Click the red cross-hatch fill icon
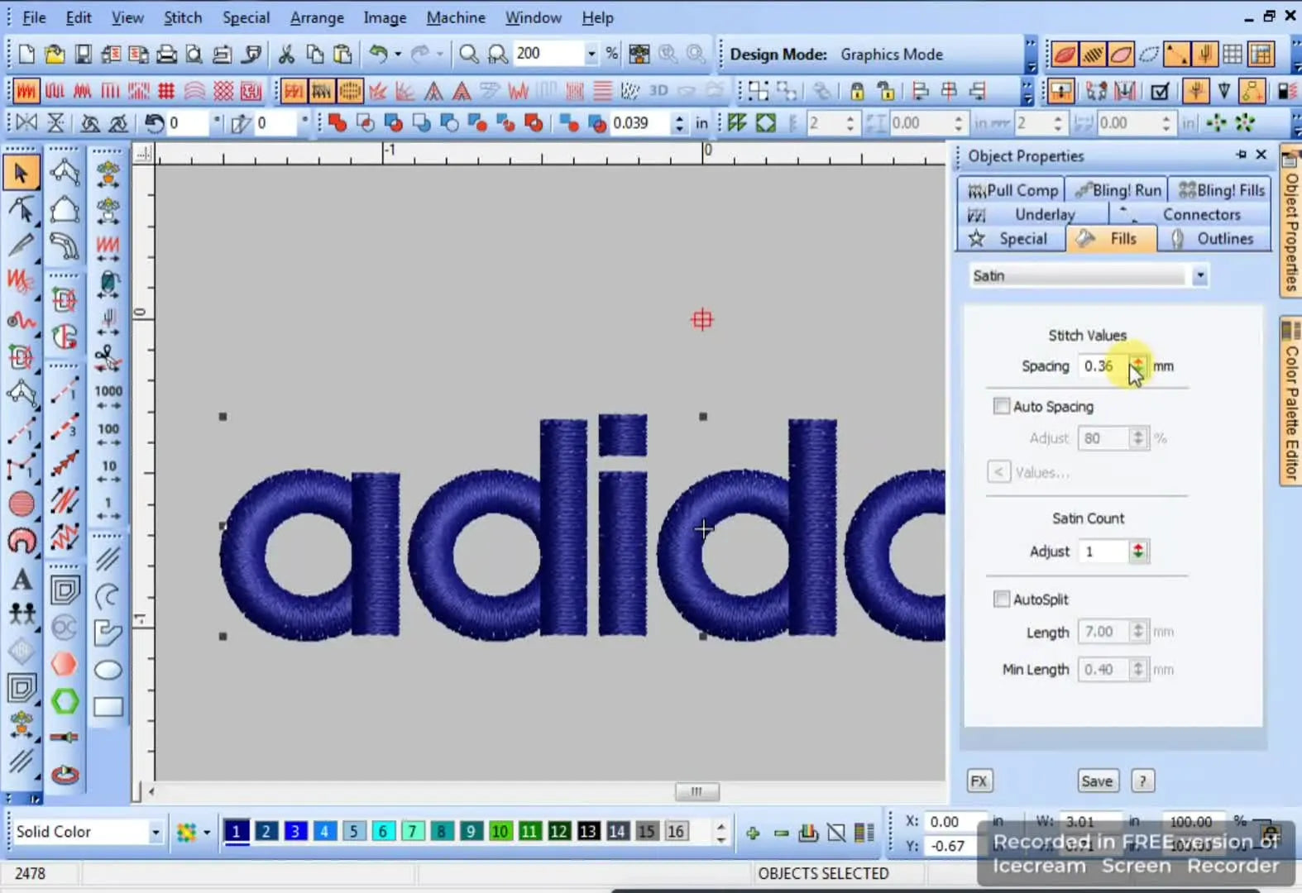Image resolution: width=1302 pixels, height=893 pixels. pyautogui.click(x=223, y=90)
